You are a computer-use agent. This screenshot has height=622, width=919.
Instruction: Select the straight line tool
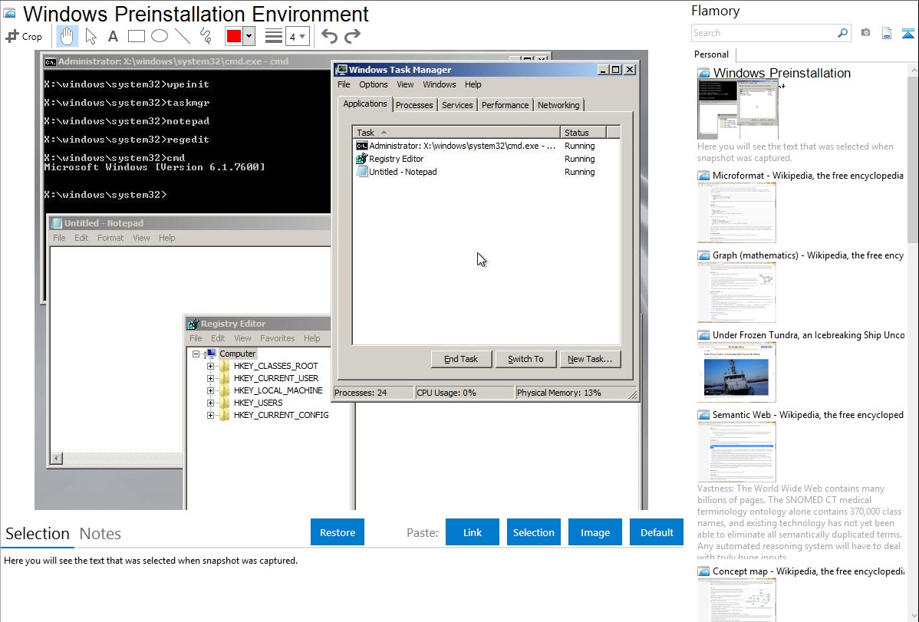pos(183,36)
